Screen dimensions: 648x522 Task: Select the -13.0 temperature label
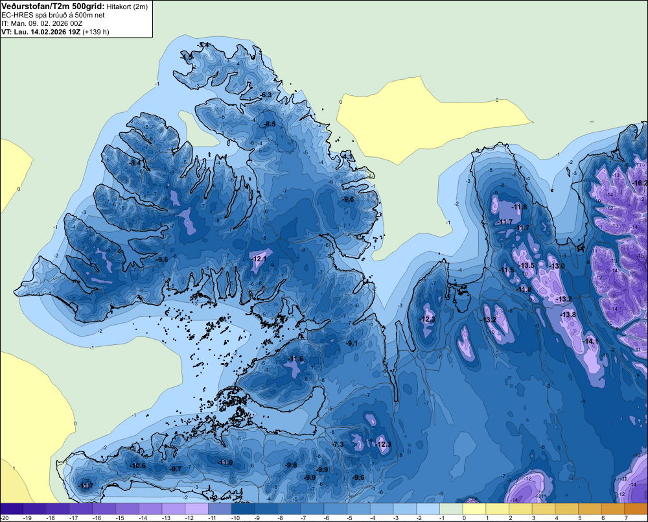(556, 266)
